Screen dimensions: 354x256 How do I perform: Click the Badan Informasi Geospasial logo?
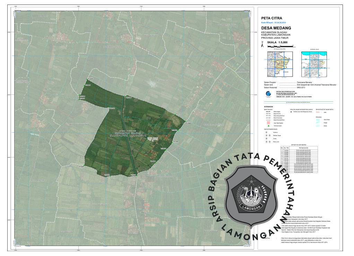click(x=268, y=94)
